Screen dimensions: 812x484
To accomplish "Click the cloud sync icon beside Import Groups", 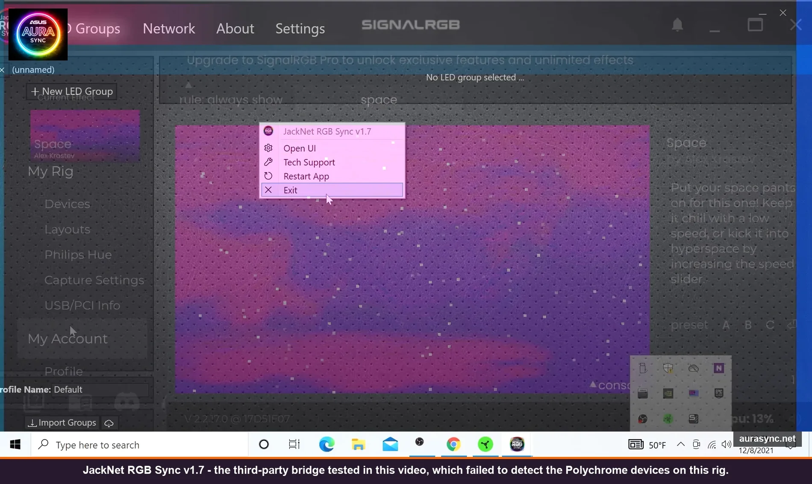I will point(109,422).
